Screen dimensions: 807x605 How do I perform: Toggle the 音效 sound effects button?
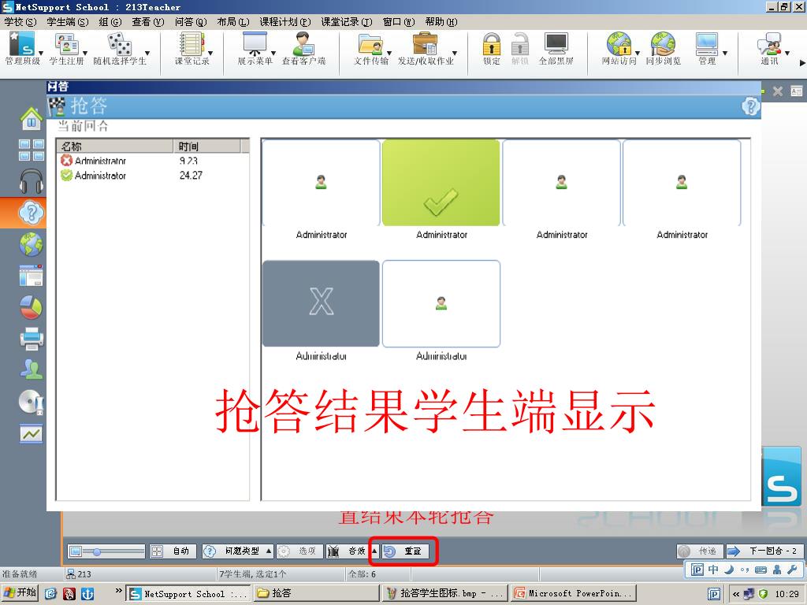pos(348,551)
